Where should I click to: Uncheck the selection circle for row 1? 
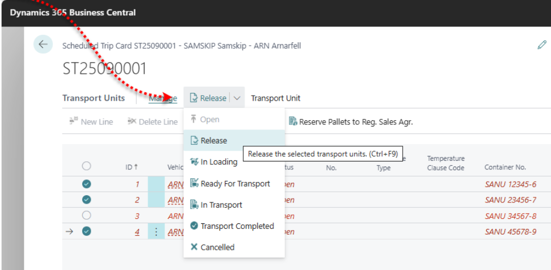pos(87,184)
